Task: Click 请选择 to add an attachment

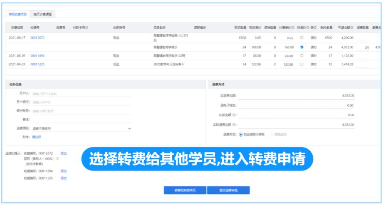Action: coord(37,137)
